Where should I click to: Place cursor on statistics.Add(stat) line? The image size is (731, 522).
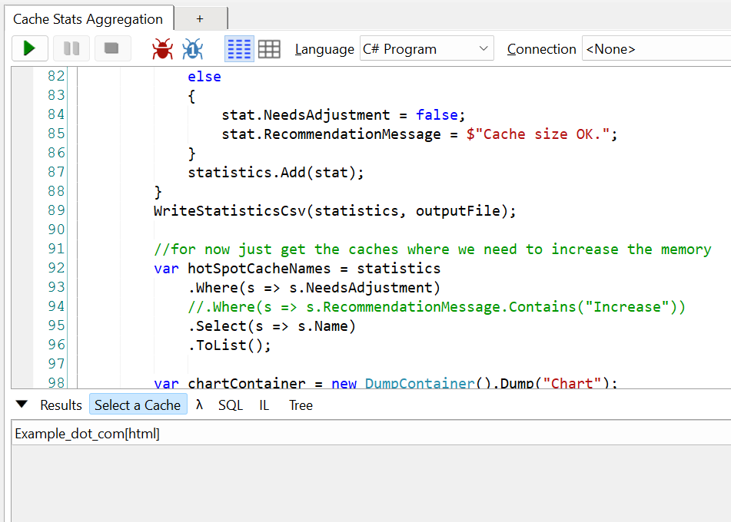click(275, 173)
